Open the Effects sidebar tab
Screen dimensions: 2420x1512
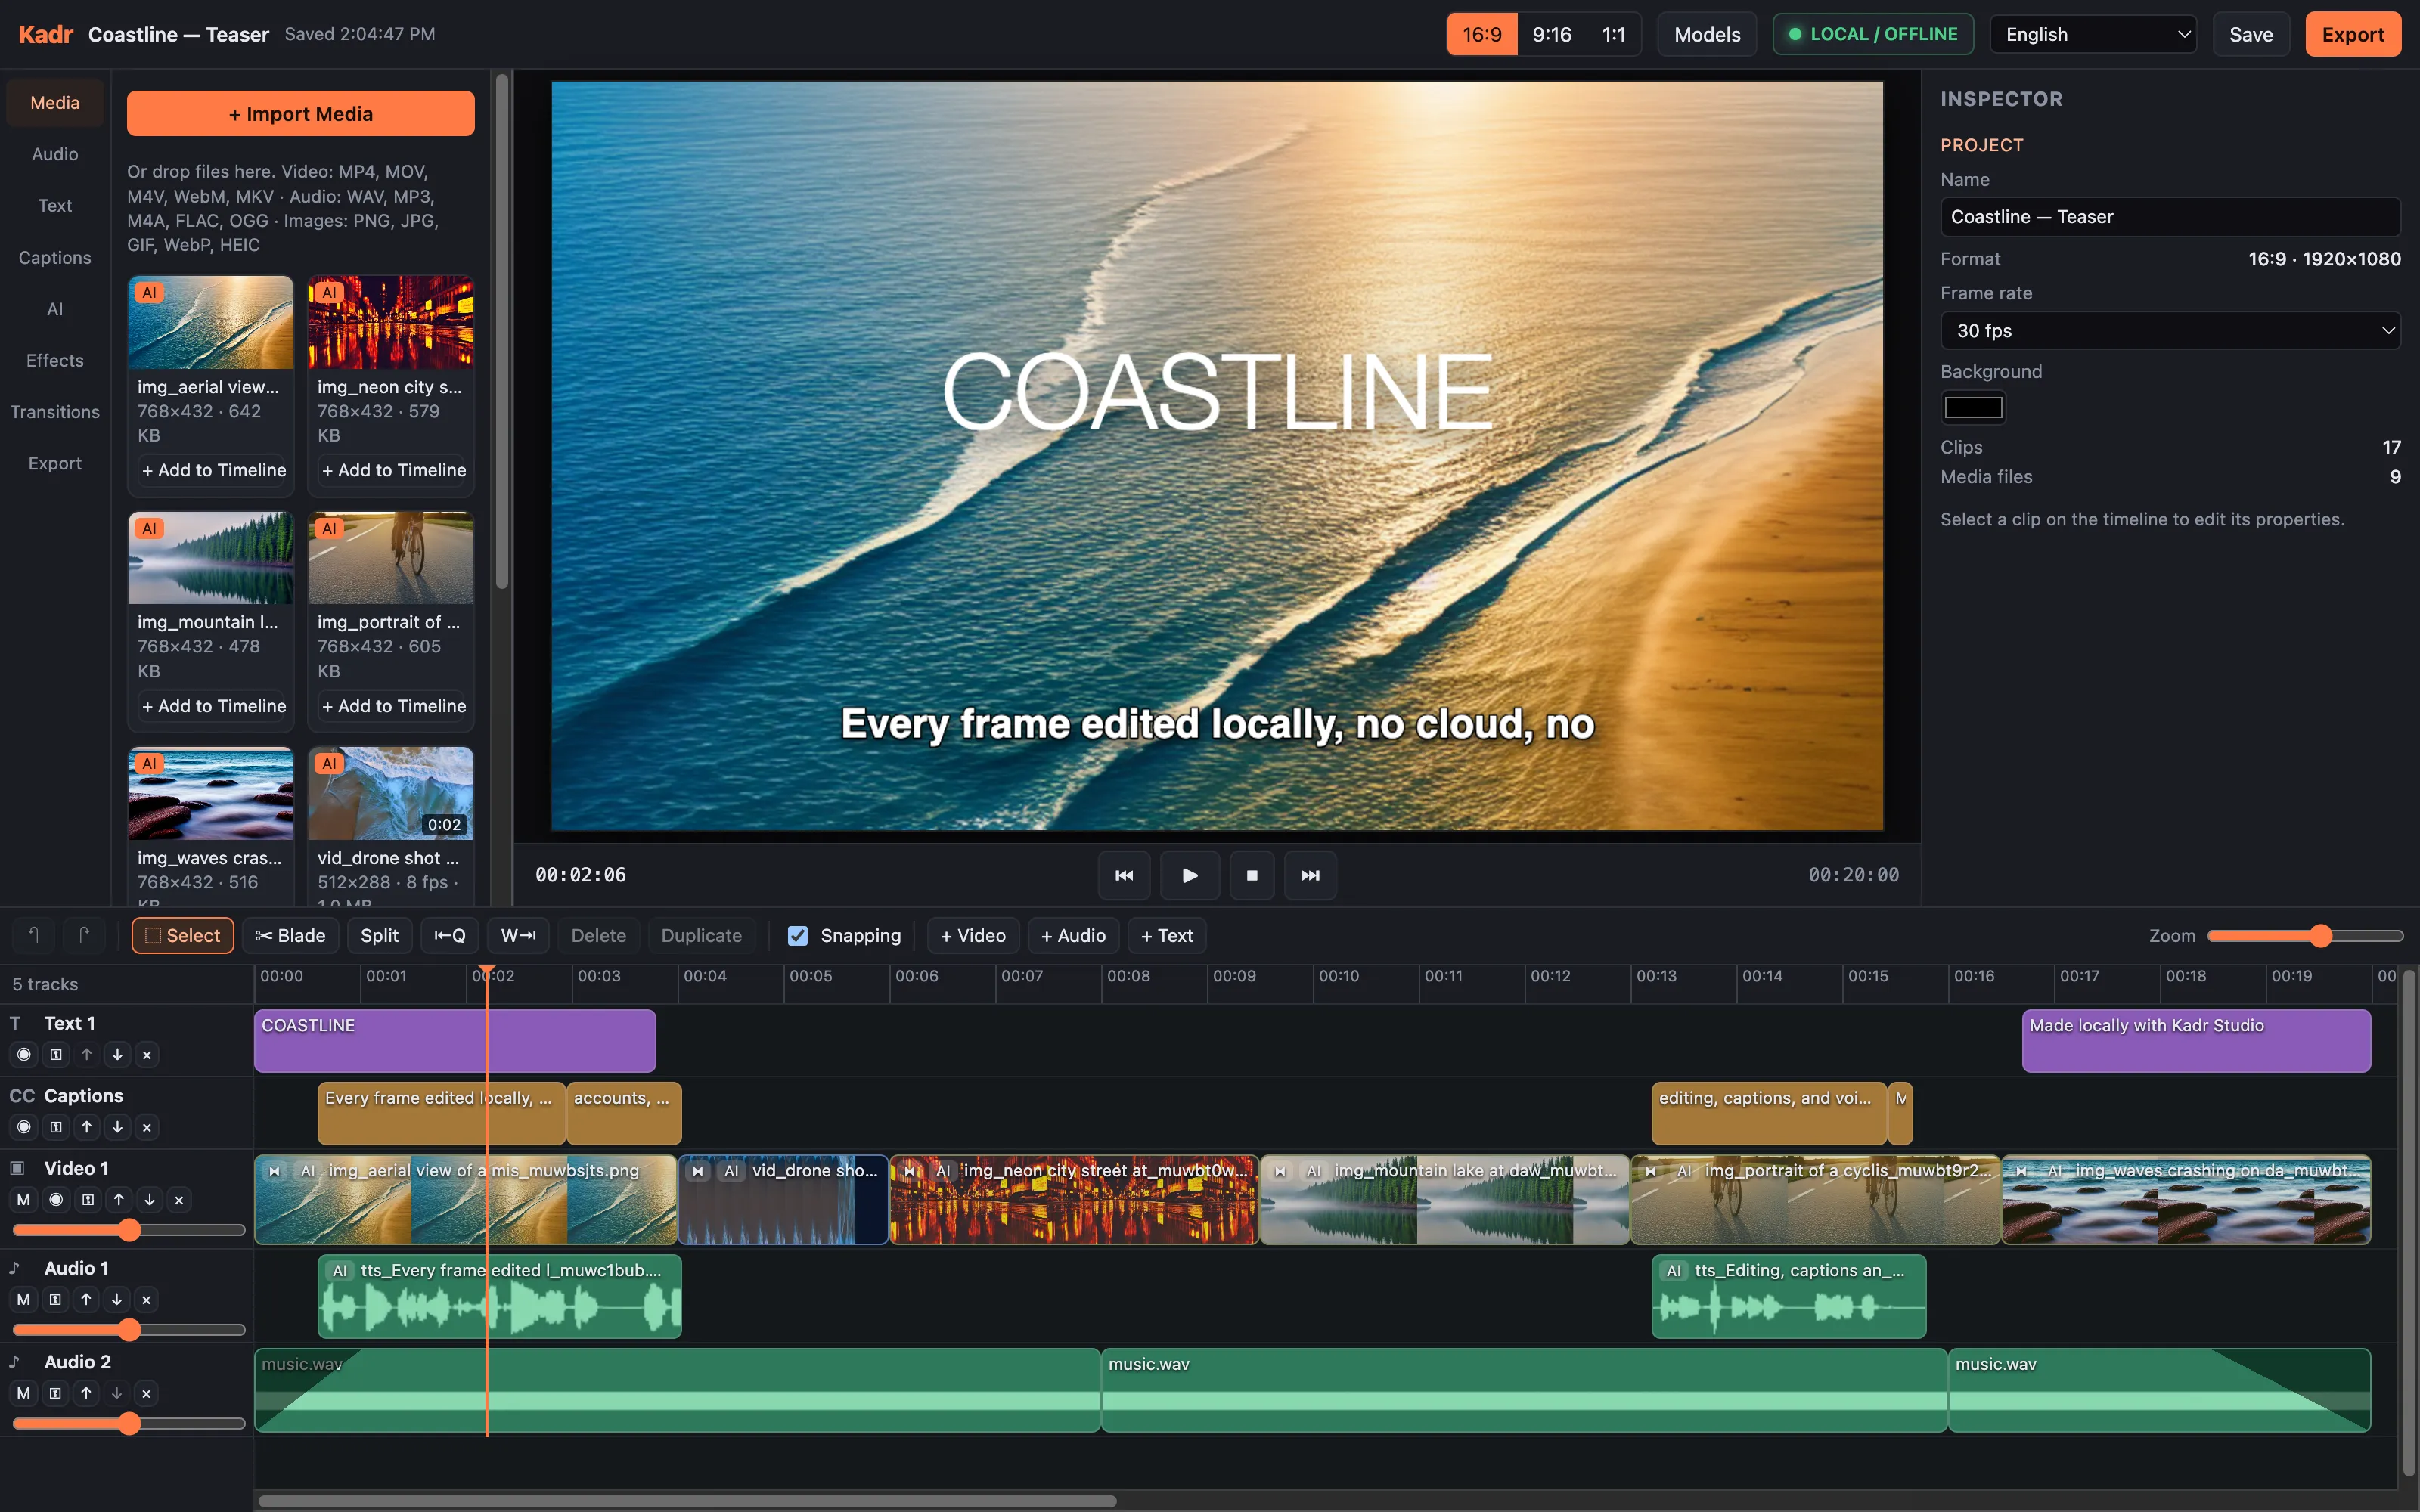55,360
